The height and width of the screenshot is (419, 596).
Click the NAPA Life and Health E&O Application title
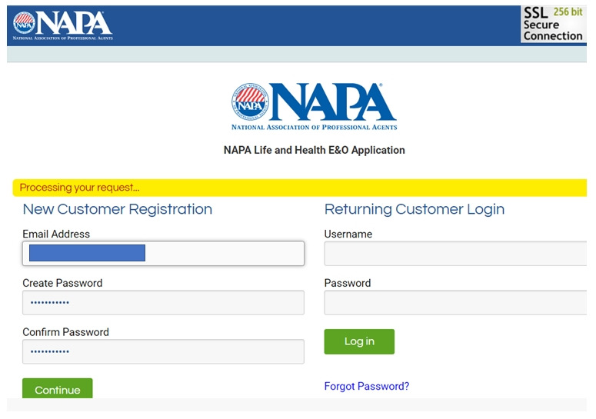(x=314, y=150)
